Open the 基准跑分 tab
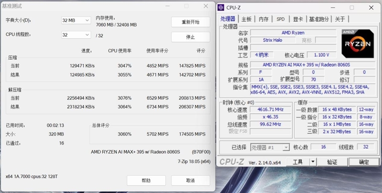Viewport: 382px width, 193px height. (318, 19)
